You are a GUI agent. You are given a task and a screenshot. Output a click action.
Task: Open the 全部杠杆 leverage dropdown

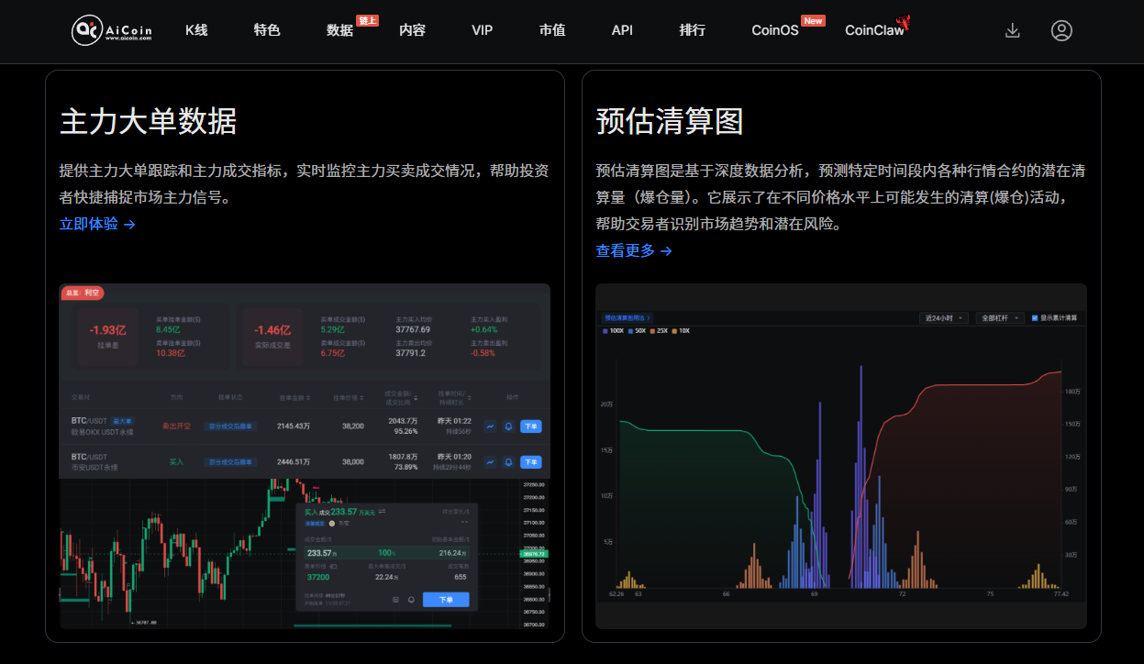[x=1000, y=316]
